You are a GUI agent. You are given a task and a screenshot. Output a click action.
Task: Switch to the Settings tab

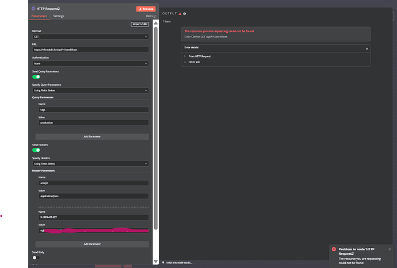[x=59, y=16]
